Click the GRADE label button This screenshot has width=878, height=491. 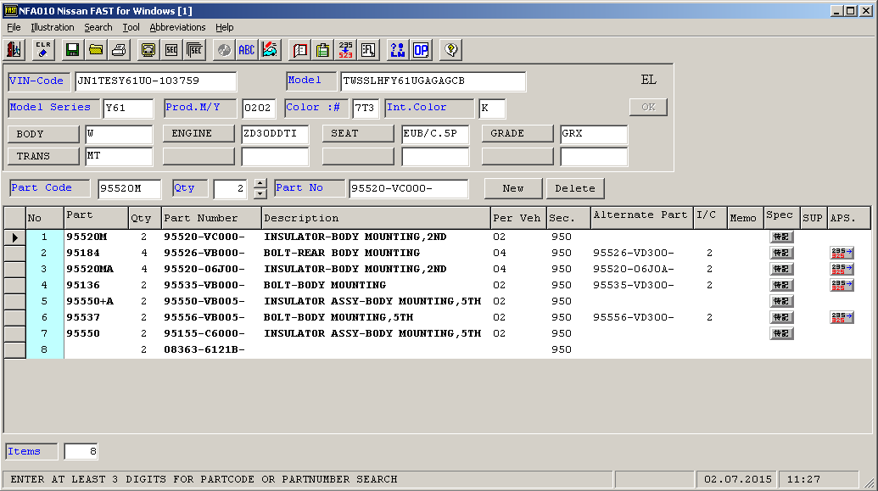[517, 134]
